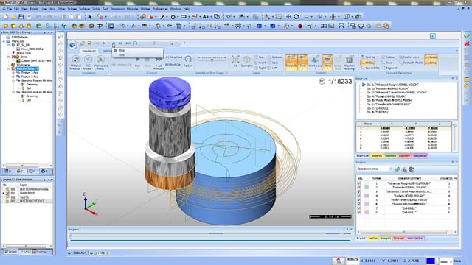This screenshot has height=265, width=472.
Task: Uncheck the operation 4 Pocket checkbox
Action: click(x=359, y=196)
